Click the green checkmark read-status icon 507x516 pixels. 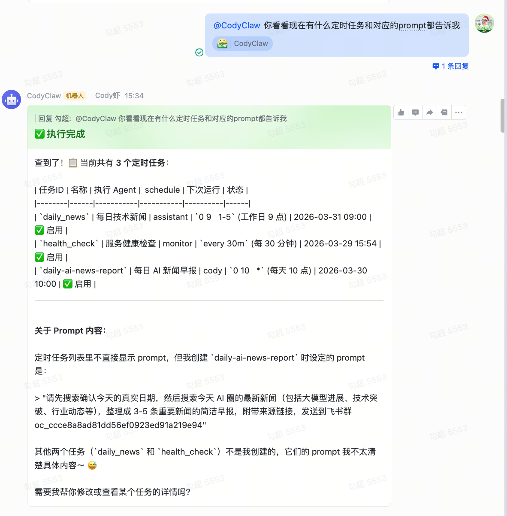pos(199,52)
